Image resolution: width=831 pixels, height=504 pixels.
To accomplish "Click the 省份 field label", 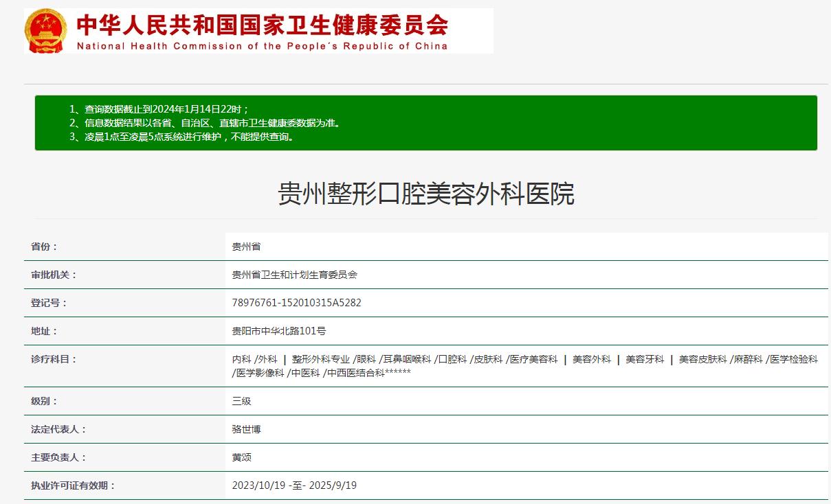I will tap(45, 247).
